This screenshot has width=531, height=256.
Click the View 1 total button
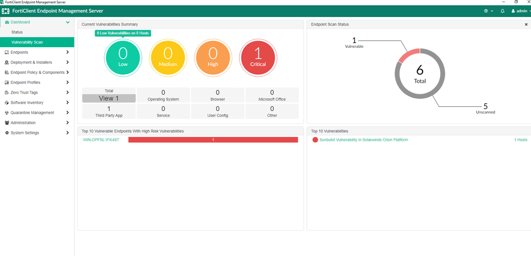[109, 98]
